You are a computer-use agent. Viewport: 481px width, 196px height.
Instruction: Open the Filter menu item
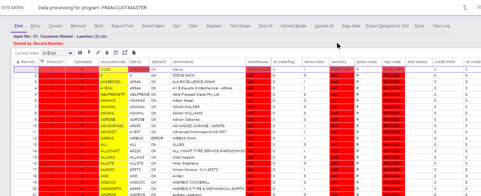coord(194,26)
